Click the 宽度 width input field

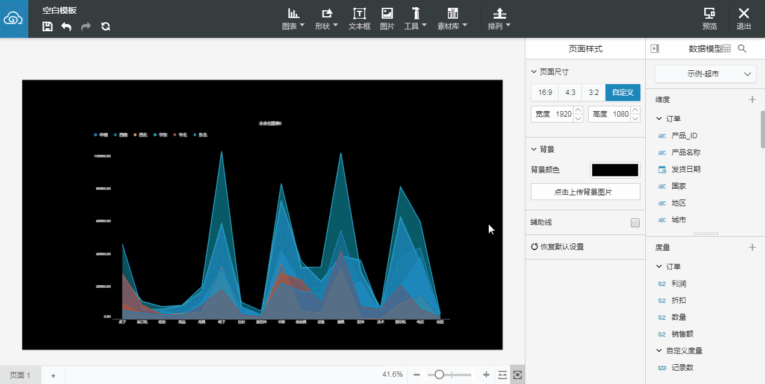click(557, 114)
